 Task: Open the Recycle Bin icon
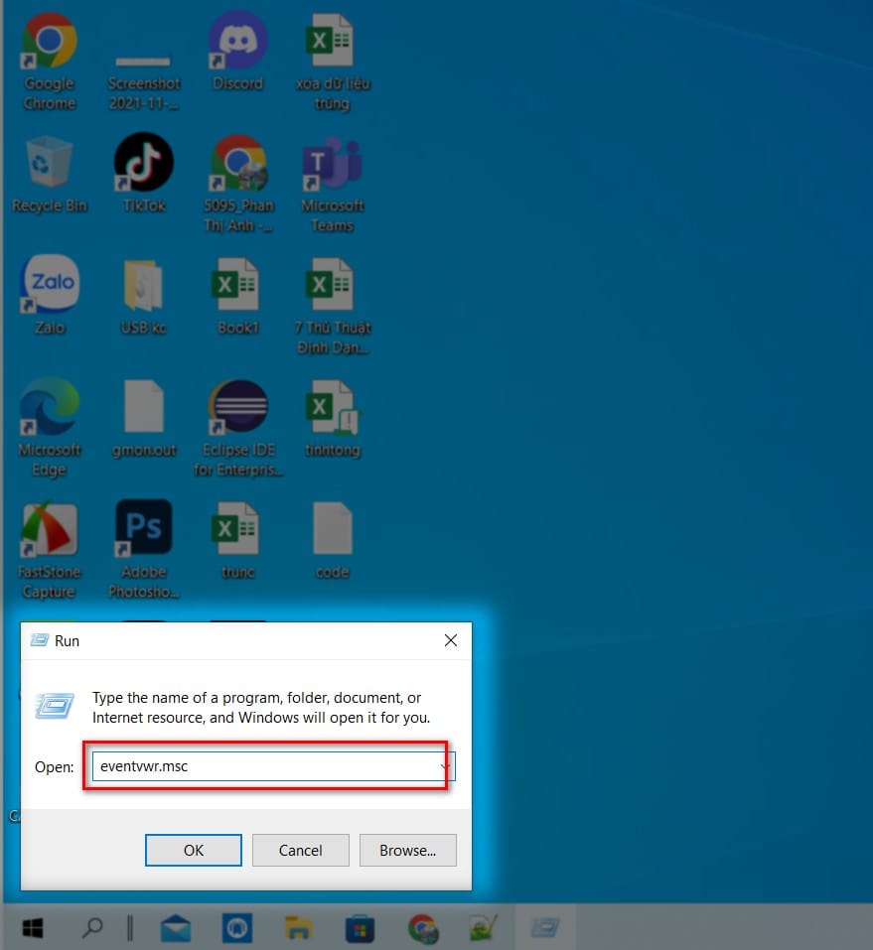click(x=50, y=175)
